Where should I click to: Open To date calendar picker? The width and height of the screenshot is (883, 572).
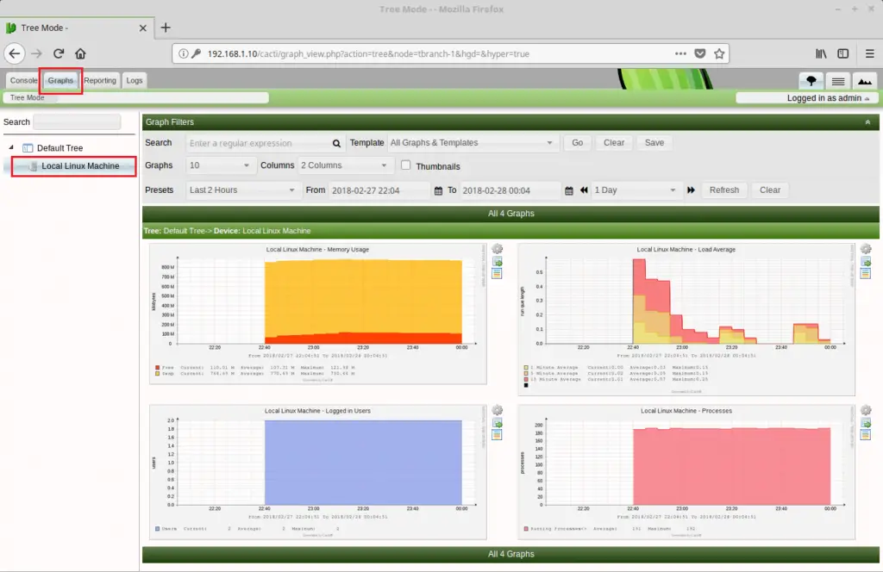569,190
